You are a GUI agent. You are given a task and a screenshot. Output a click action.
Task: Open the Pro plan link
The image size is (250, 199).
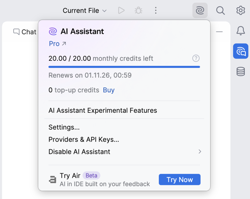(57, 44)
